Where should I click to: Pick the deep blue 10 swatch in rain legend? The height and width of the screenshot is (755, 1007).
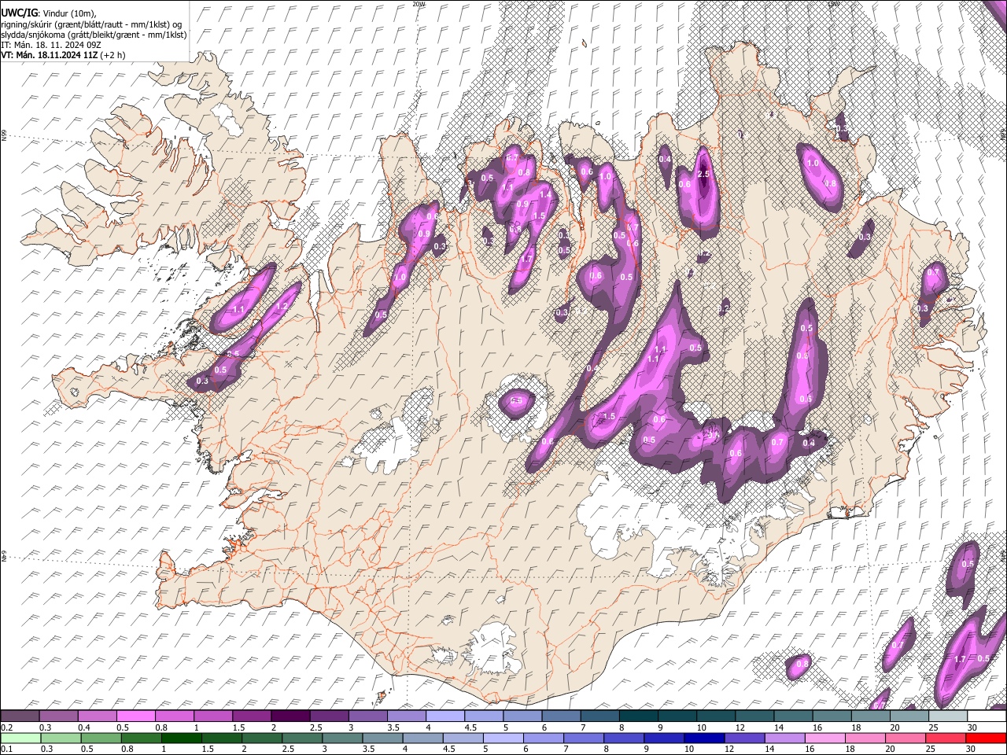[x=704, y=738]
